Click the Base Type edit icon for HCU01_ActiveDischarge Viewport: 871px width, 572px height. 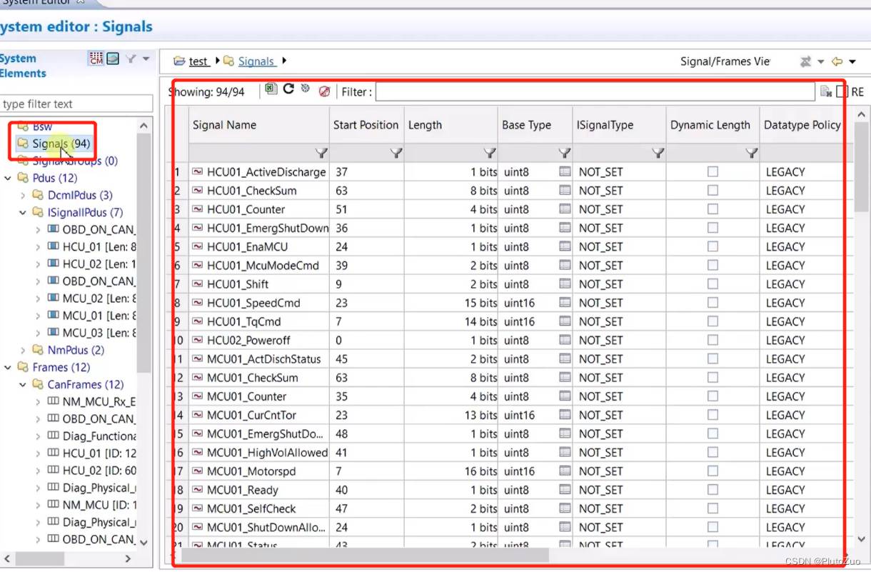(x=565, y=171)
